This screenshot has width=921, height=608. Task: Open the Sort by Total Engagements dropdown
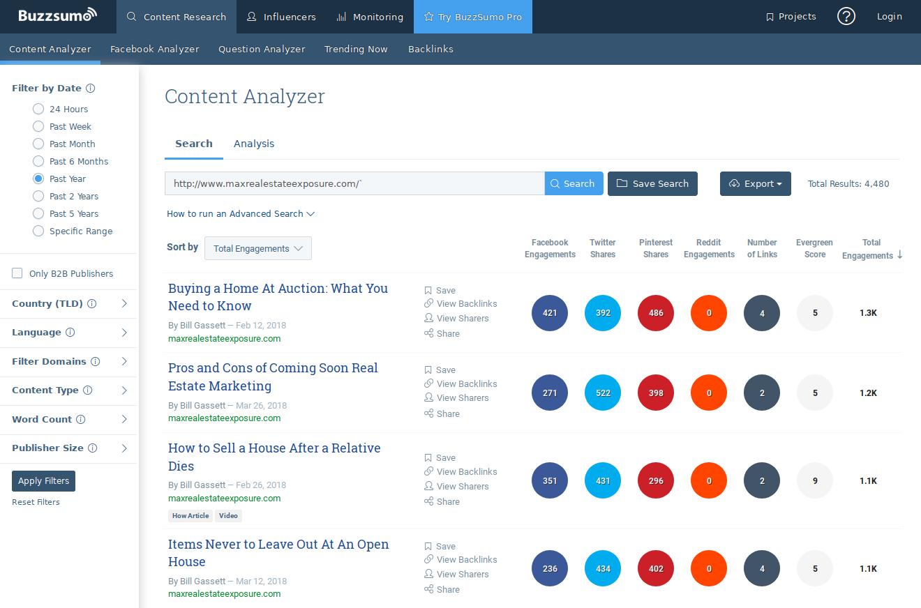[258, 248]
